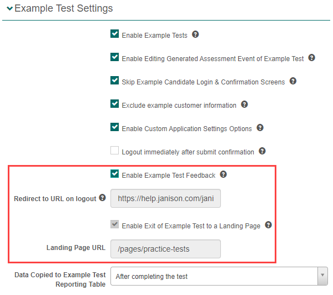
Task: Click help icon next to Enable Example Tests
Action: click(195, 34)
